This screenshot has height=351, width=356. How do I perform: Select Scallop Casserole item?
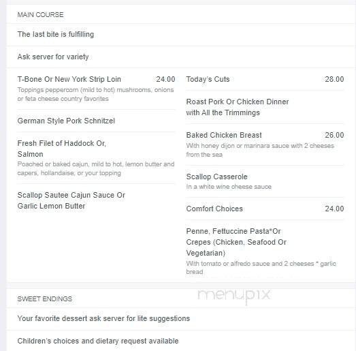point(216,177)
